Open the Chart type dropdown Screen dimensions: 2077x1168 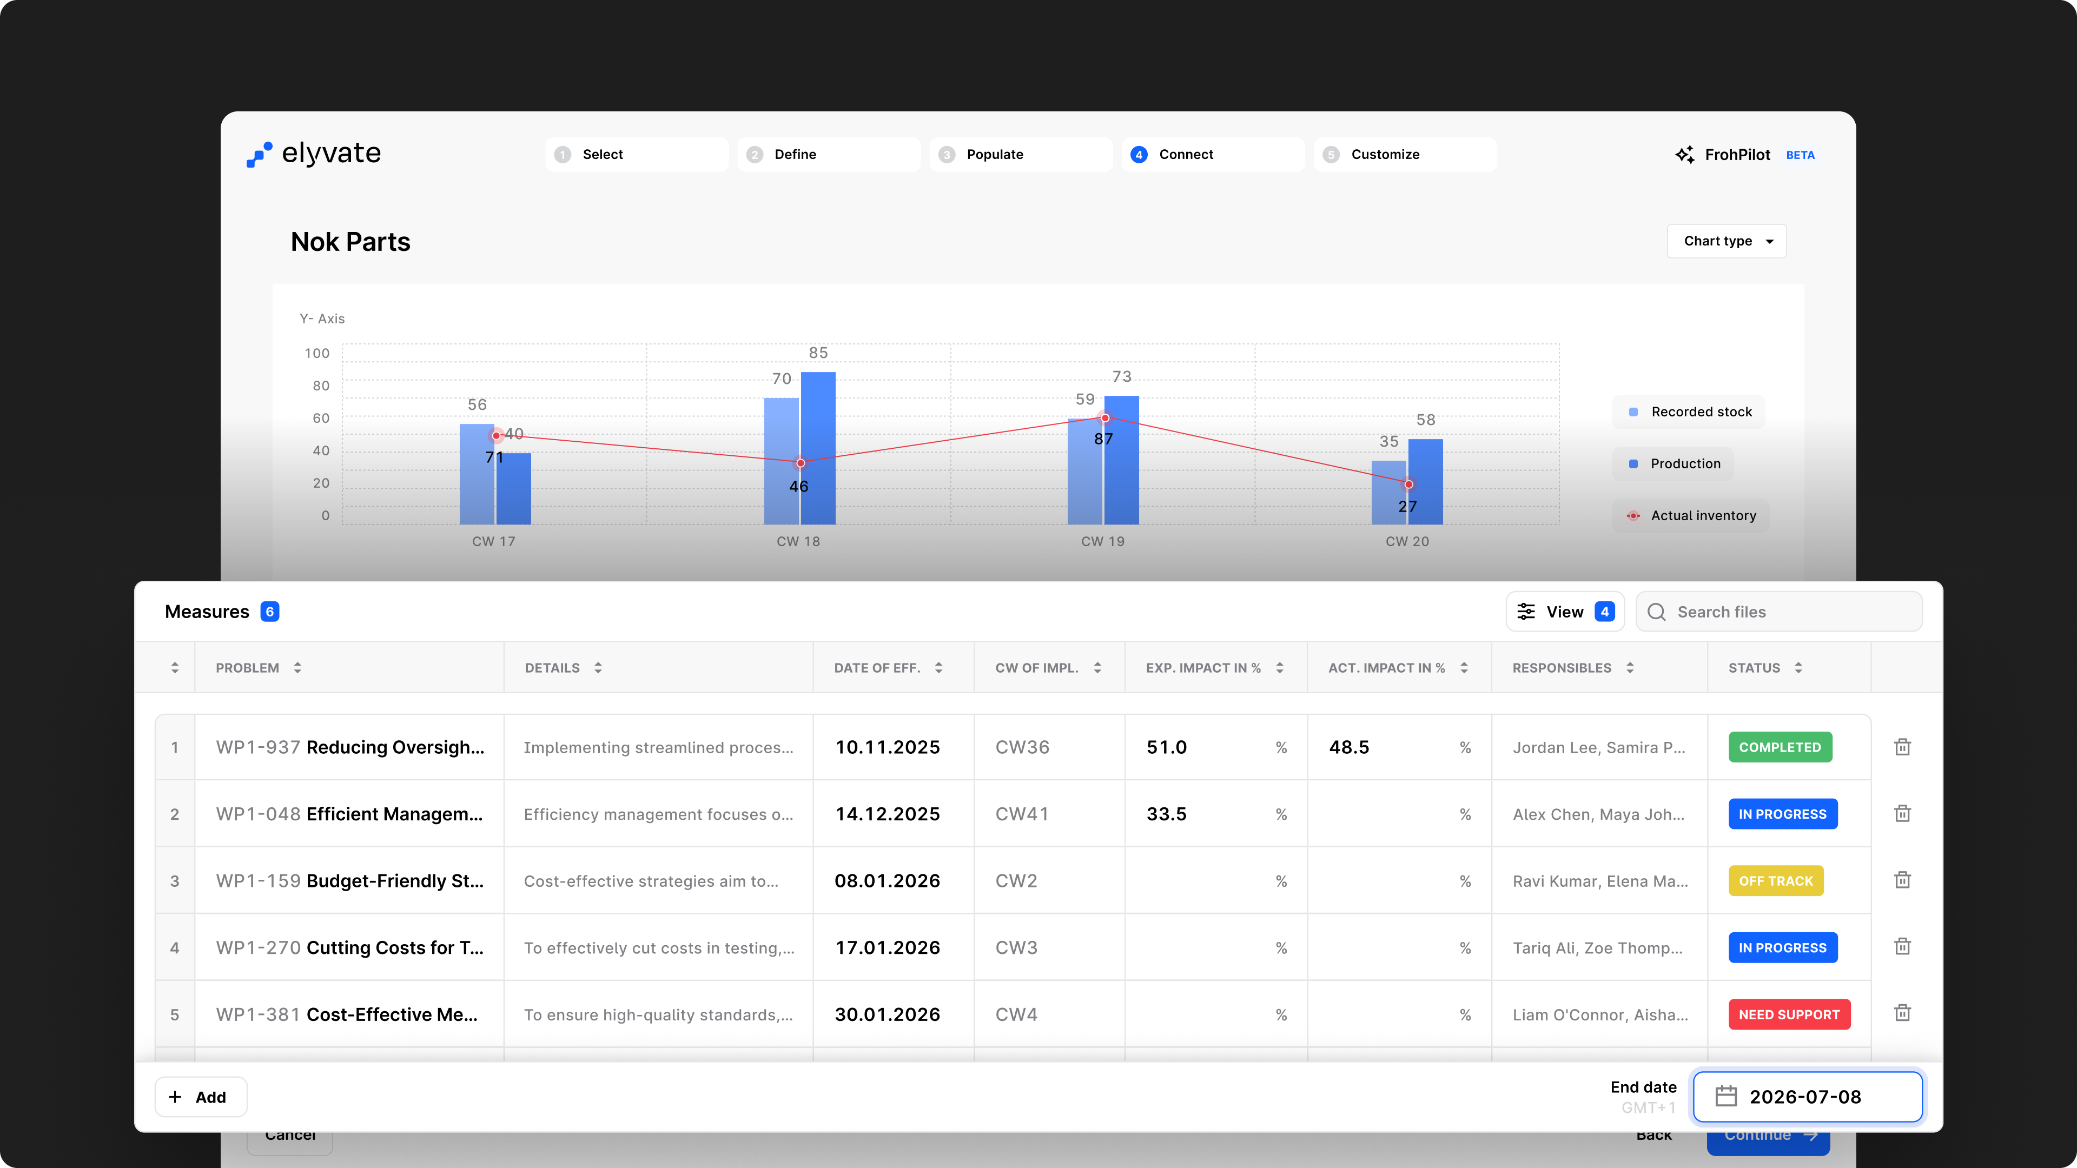click(1727, 241)
